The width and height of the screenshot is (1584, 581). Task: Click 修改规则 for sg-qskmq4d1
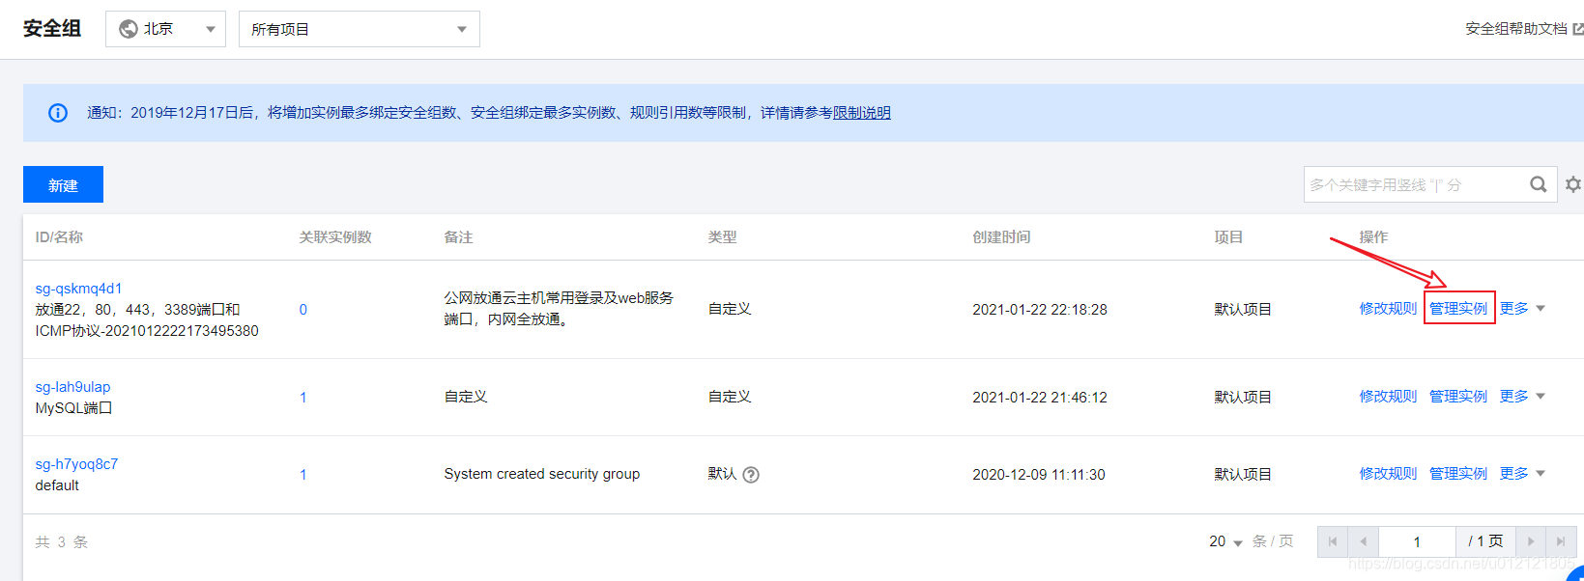click(x=1388, y=308)
